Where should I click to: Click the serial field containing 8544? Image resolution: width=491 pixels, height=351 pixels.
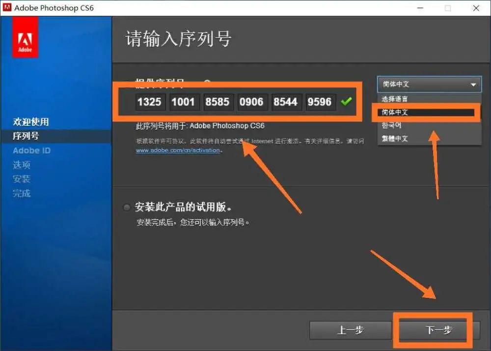click(x=287, y=102)
